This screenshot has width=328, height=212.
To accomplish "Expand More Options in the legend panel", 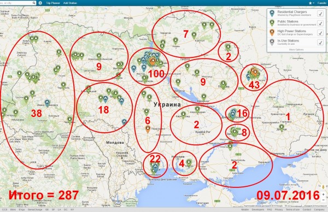I will pos(296,50).
